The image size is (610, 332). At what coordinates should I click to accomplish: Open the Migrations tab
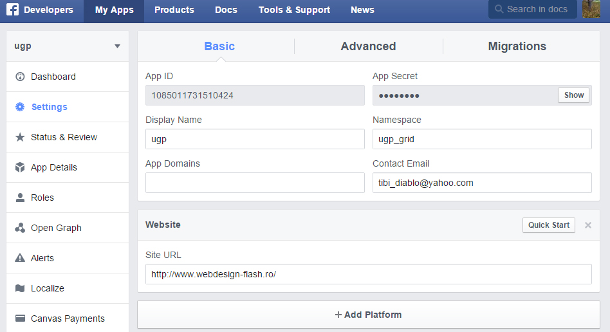(517, 46)
